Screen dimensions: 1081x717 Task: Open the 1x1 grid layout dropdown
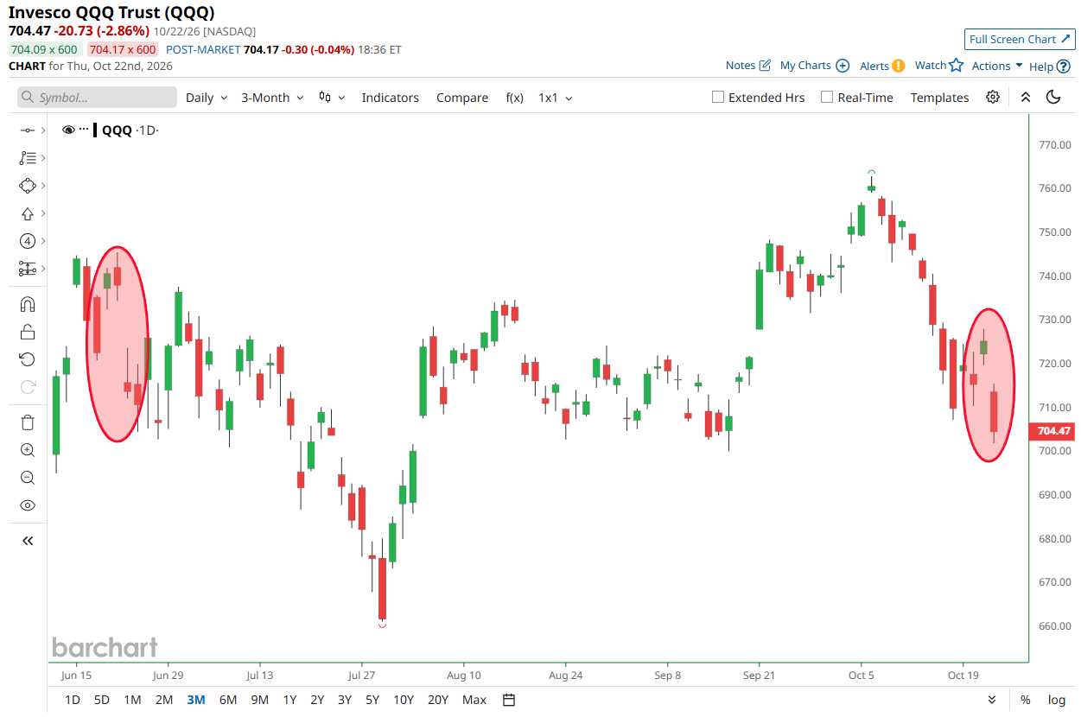(556, 98)
